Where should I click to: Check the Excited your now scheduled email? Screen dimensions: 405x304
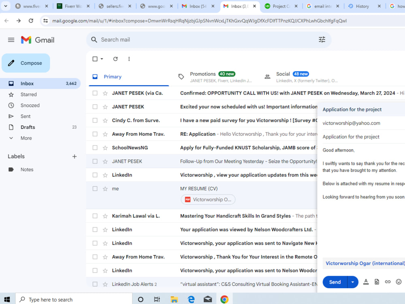pyautogui.click(x=95, y=107)
